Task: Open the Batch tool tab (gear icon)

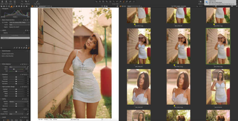Action: tap(27, 6)
